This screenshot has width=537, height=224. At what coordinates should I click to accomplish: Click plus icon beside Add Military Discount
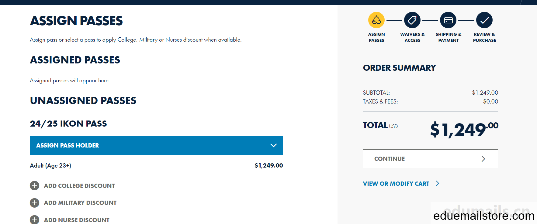[35, 203]
